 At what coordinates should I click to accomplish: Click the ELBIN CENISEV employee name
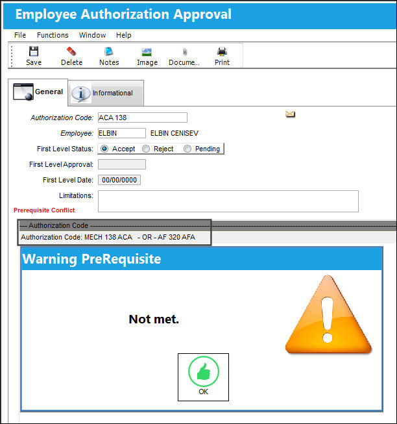(x=174, y=133)
